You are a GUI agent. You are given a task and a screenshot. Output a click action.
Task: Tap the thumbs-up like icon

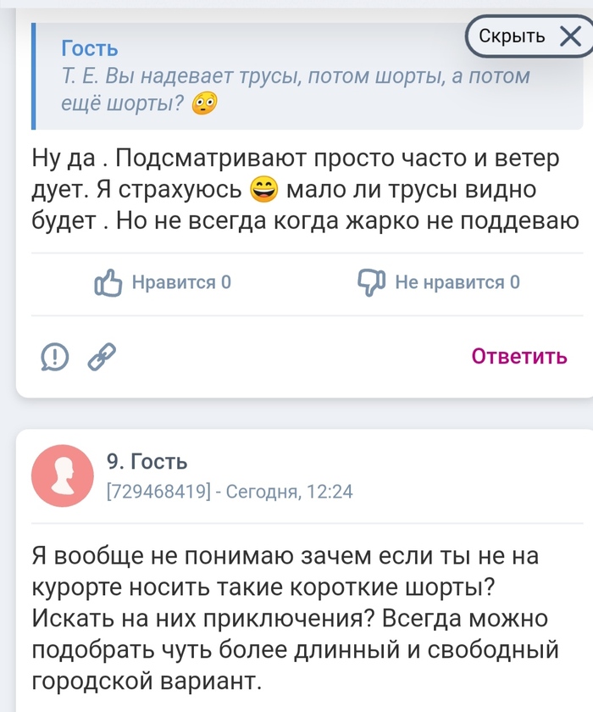[x=109, y=283]
